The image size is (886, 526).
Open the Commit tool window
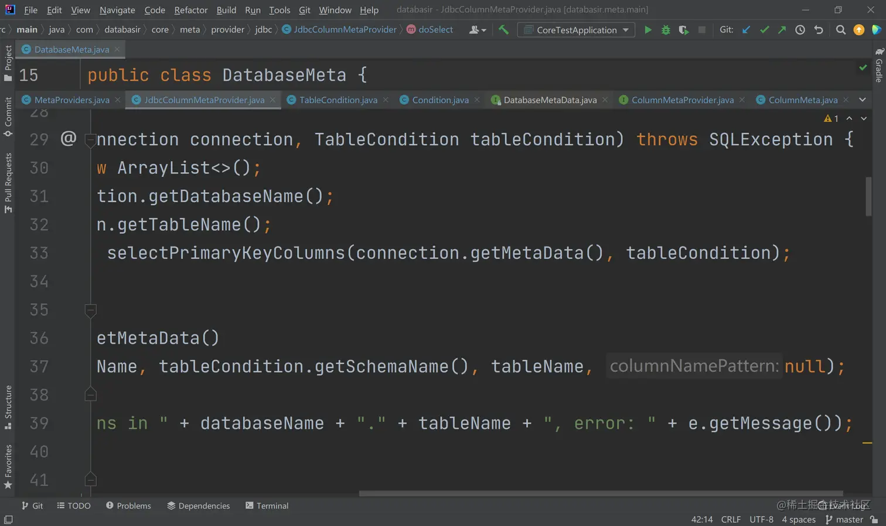[x=8, y=117]
